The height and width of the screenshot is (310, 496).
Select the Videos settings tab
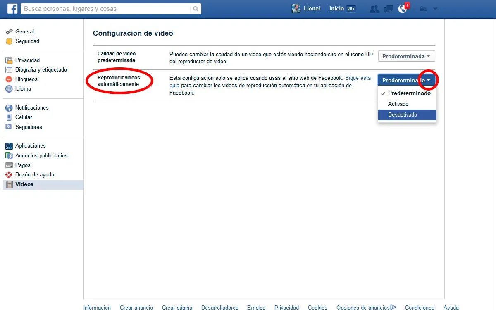43,184
